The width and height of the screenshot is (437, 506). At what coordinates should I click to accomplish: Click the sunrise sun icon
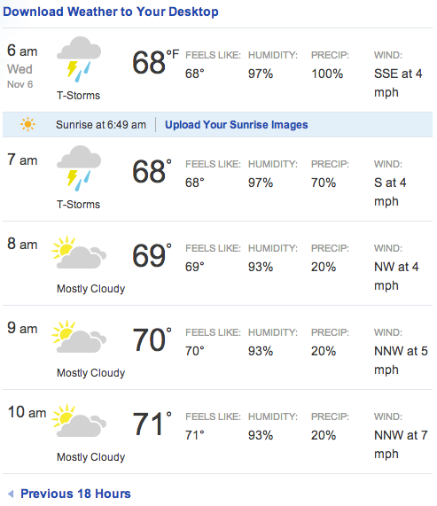[27, 124]
